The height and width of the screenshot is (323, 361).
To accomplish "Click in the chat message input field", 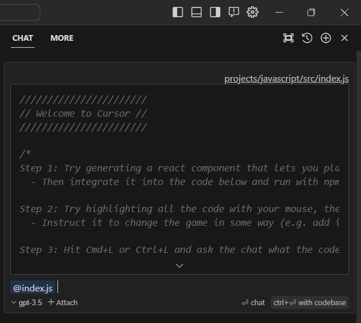I will pyautogui.click(x=201, y=287).
